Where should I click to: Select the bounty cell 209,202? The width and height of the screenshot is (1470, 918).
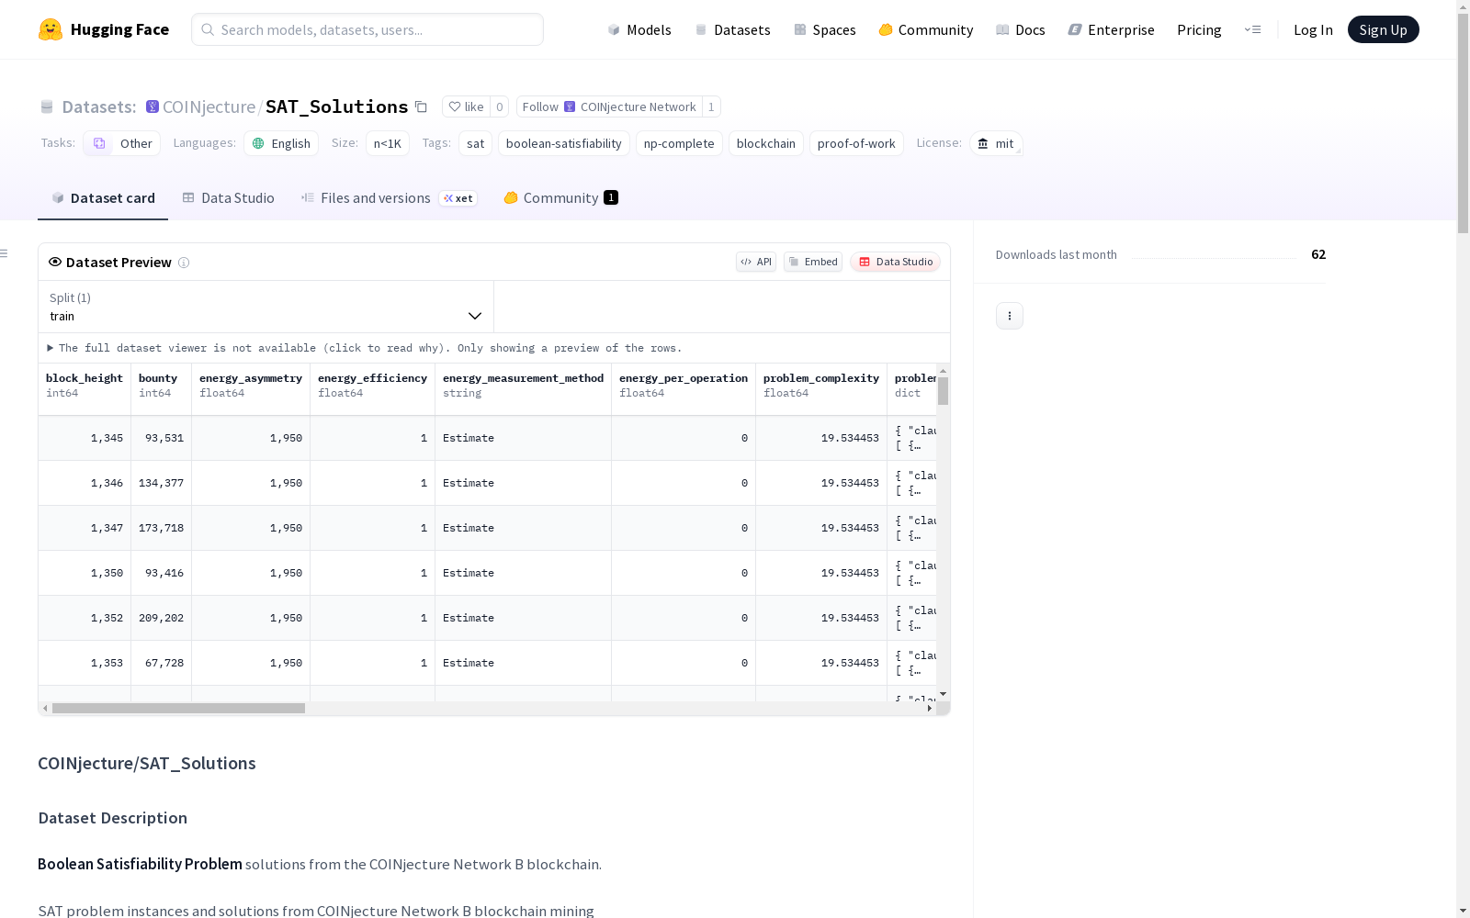162,618
